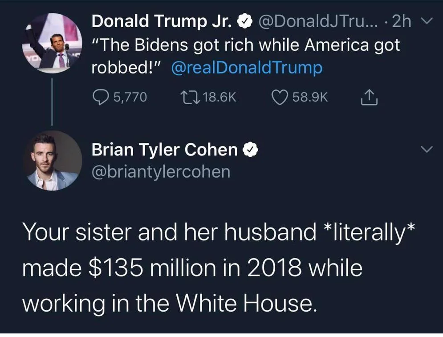View the 5,770 replies count

coord(130,97)
